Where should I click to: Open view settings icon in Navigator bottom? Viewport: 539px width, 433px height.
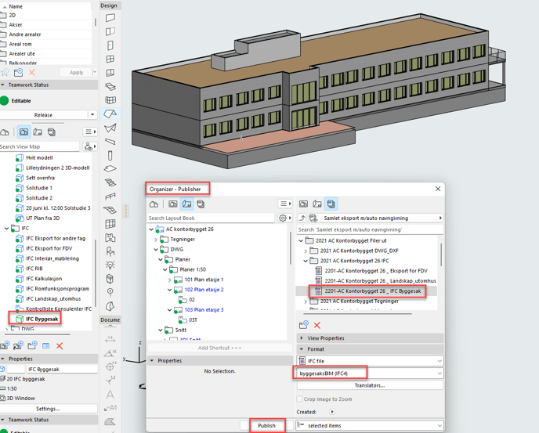coord(45,346)
